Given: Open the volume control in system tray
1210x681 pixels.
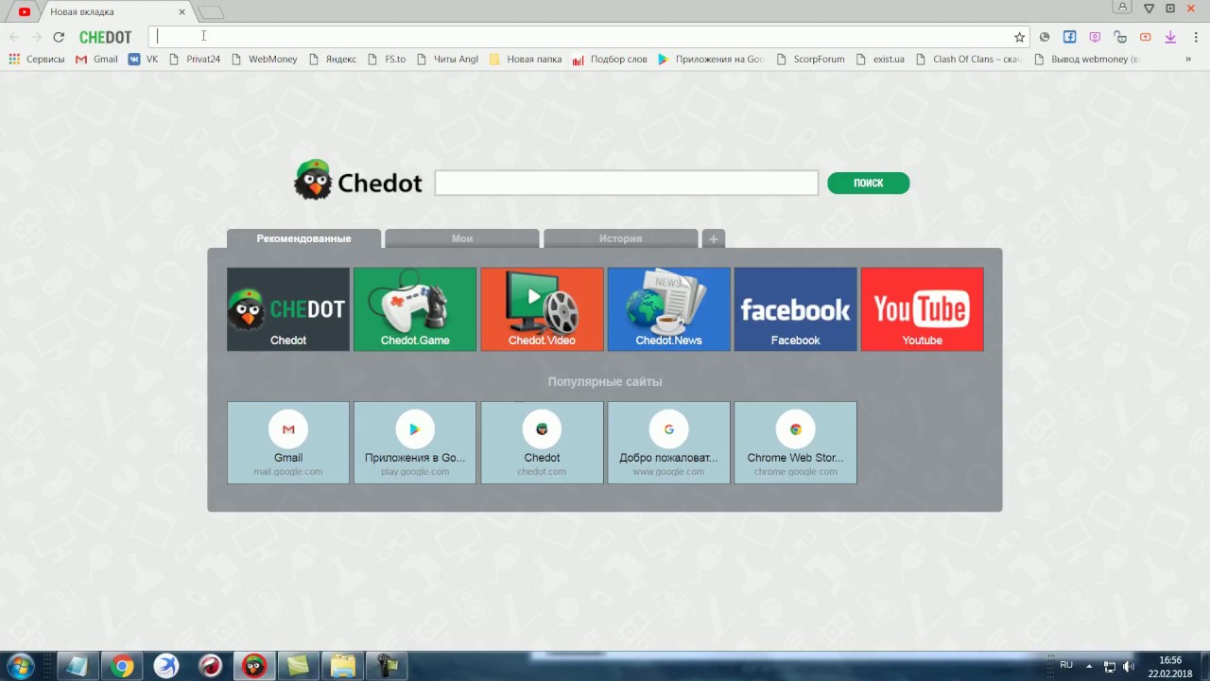Looking at the screenshot, I should (1129, 667).
